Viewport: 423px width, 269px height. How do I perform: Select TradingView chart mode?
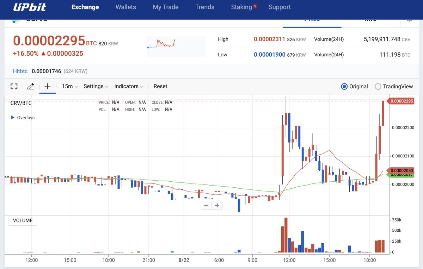click(394, 86)
